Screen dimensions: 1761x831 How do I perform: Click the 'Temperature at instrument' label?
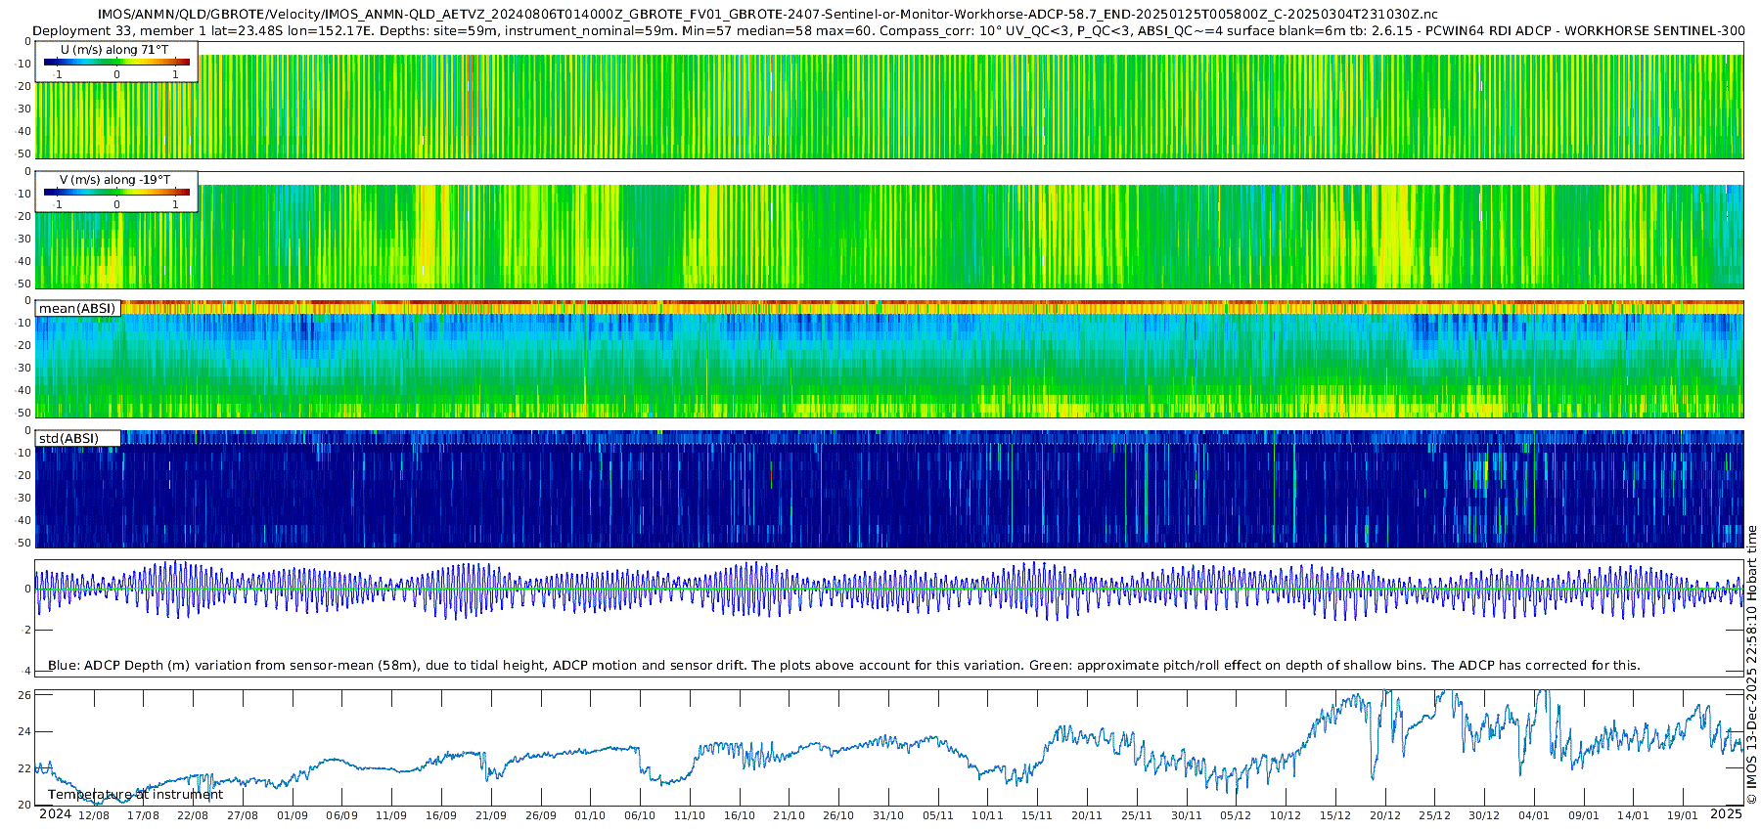(135, 795)
